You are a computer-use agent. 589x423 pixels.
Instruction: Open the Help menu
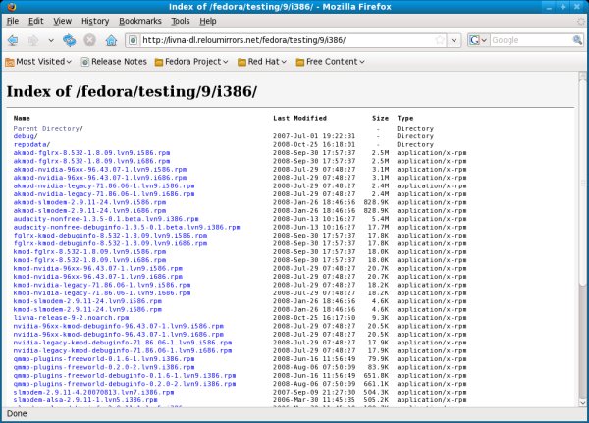(x=208, y=21)
